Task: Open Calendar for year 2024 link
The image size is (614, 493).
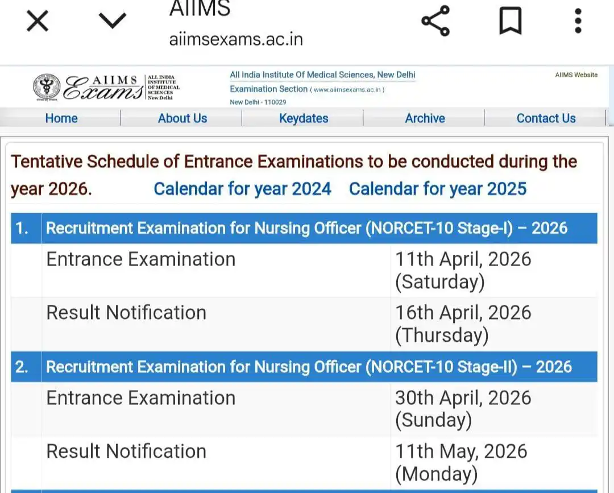Action: (x=242, y=189)
